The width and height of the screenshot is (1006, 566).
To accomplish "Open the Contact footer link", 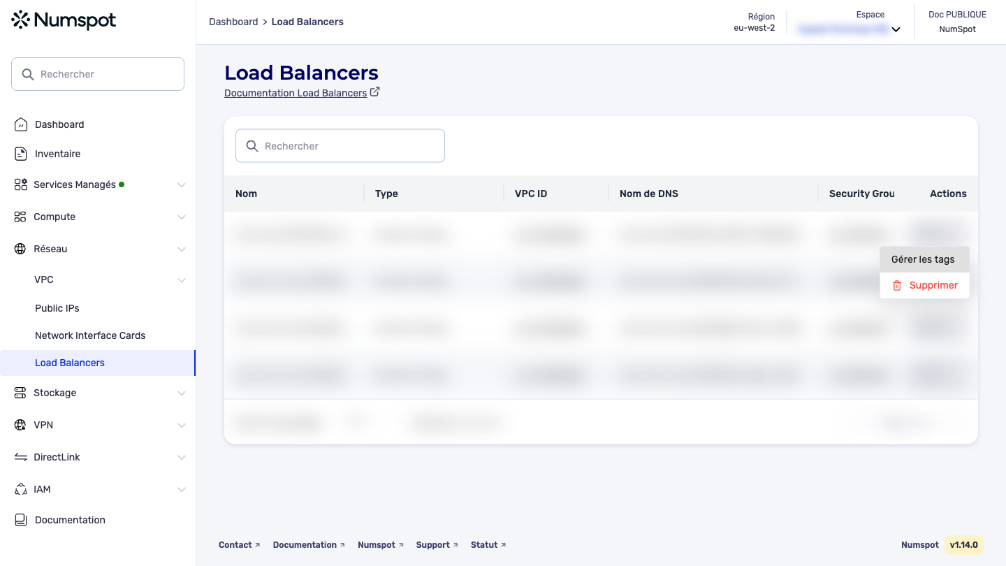I will pos(239,544).
